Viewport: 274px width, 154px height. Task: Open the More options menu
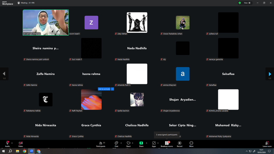[191, 144]
